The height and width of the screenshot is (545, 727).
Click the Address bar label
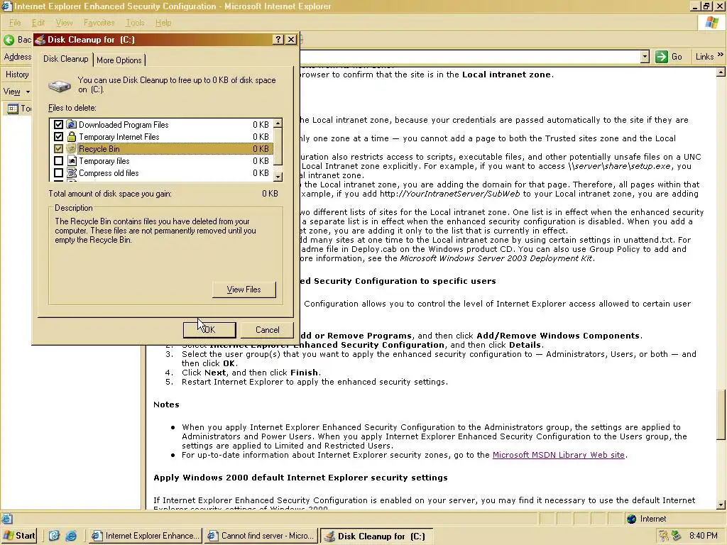coord(18,57)
